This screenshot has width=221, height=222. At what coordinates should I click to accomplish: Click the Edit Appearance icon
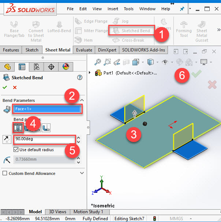pyautogui.click(x=180, y=62)
